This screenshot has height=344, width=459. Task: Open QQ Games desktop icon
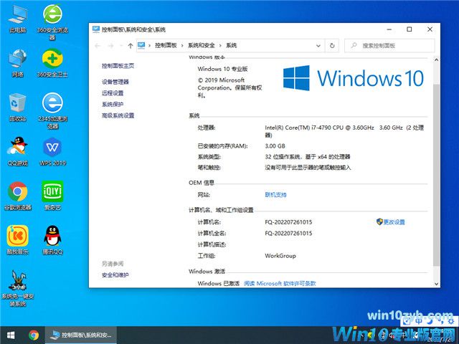coord(17,151)
